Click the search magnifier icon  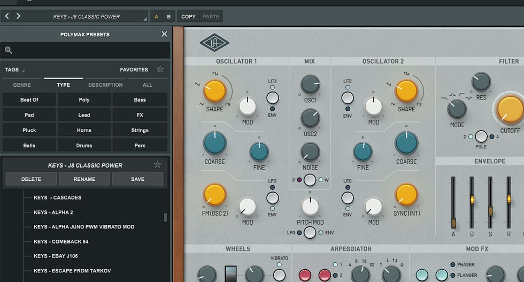pyautogui.click(x=9, y=50)
